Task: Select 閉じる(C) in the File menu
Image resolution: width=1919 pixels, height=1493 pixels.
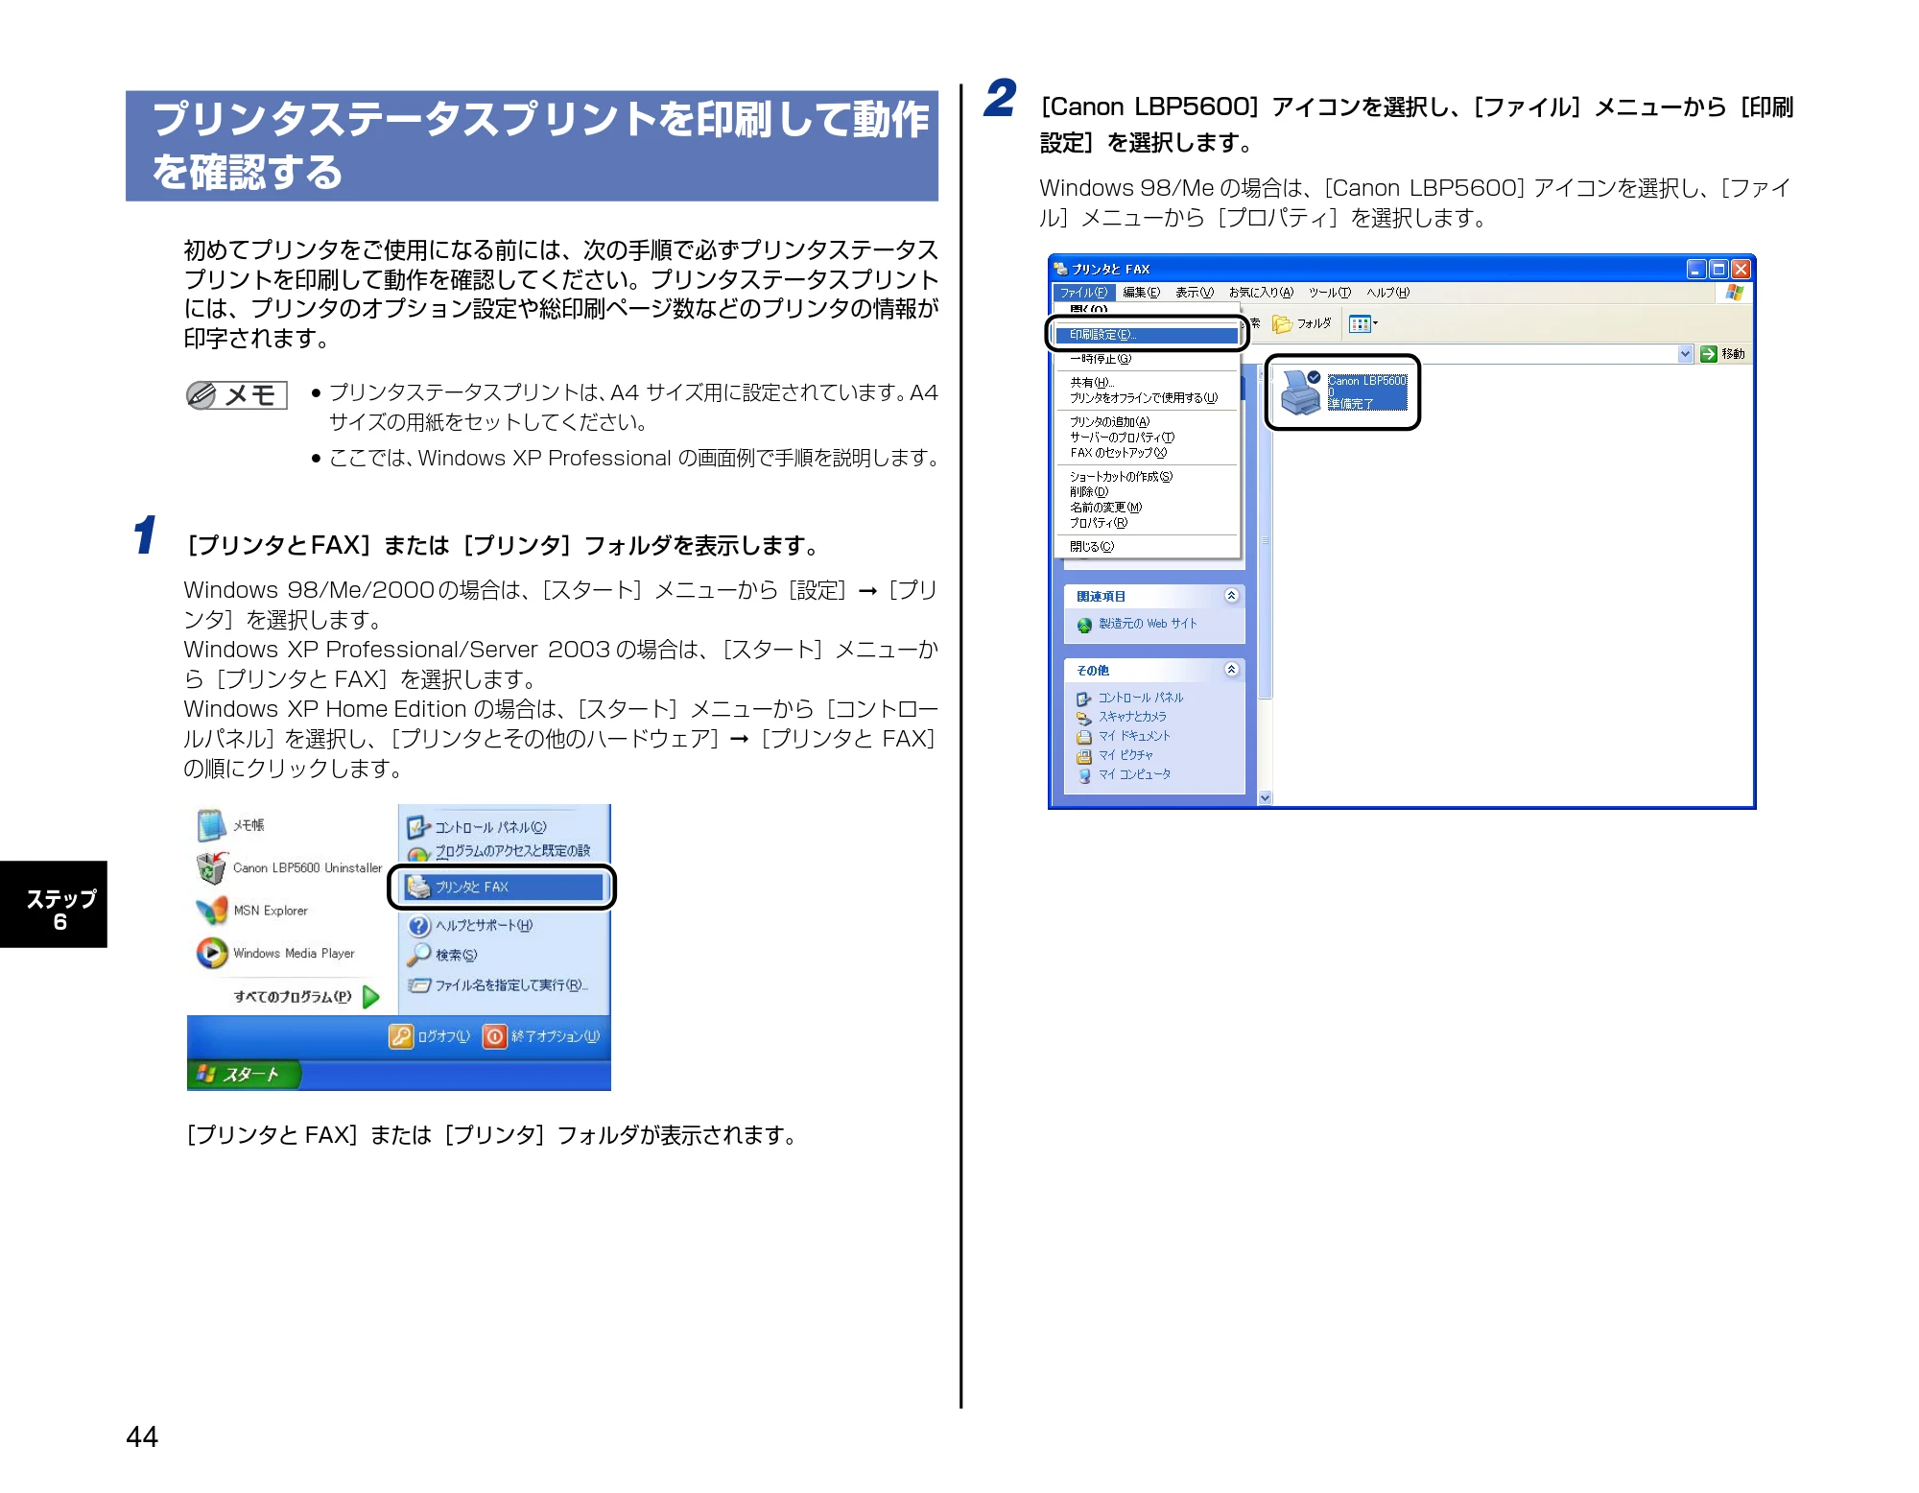Action: [1147, 547]
